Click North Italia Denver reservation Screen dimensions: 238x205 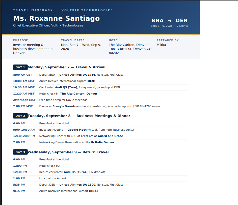coord(100,142)
